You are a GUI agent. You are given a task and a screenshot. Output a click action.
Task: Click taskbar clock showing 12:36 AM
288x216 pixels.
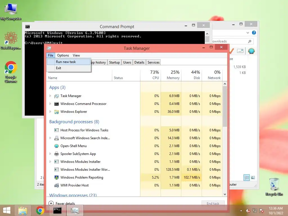[x=276, y=211]
